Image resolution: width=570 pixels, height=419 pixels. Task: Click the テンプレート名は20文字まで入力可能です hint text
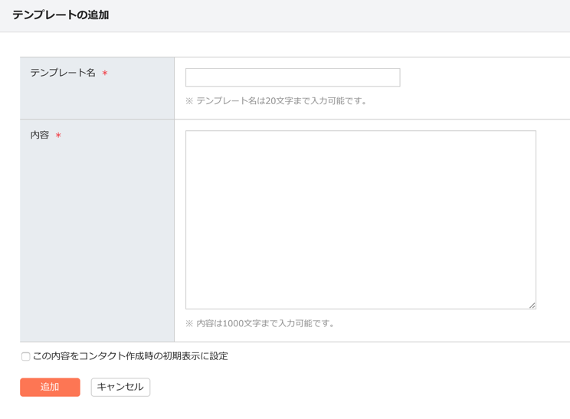coord(282,101)
